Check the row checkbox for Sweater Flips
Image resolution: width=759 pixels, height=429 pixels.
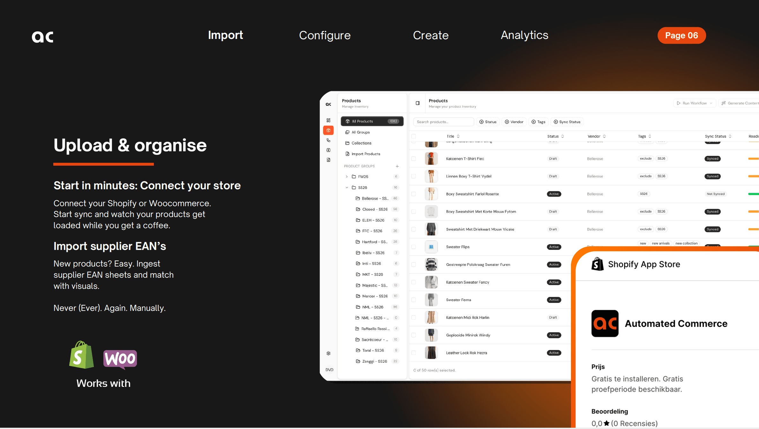pos(414,247)
